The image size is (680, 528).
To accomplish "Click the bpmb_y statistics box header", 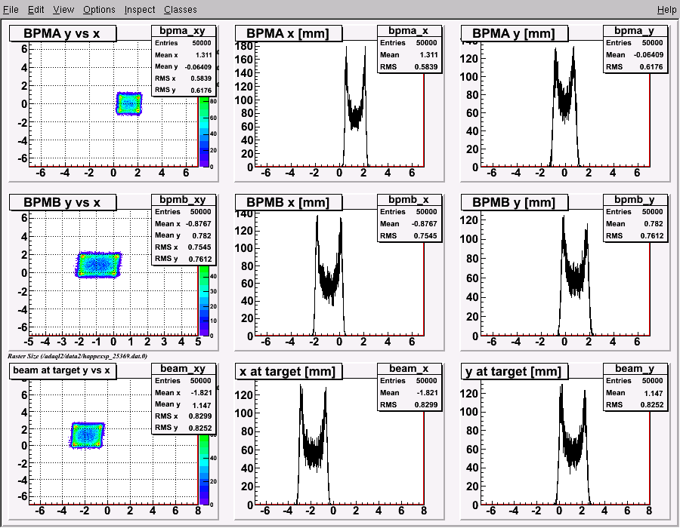I will click(x=635, y=200).
